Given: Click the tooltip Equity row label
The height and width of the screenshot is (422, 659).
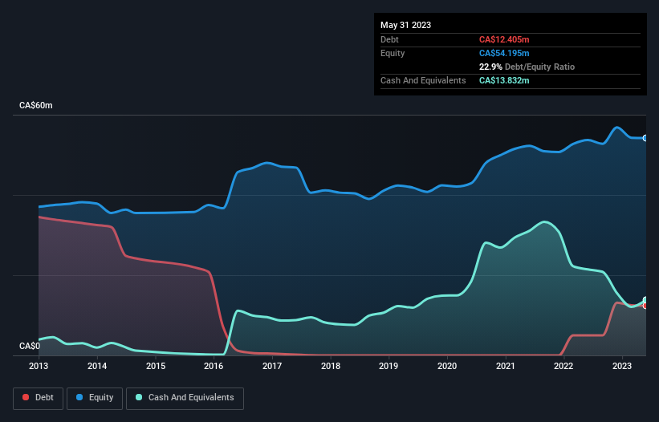Looking at the screenshot, I should tap(393, 53).
